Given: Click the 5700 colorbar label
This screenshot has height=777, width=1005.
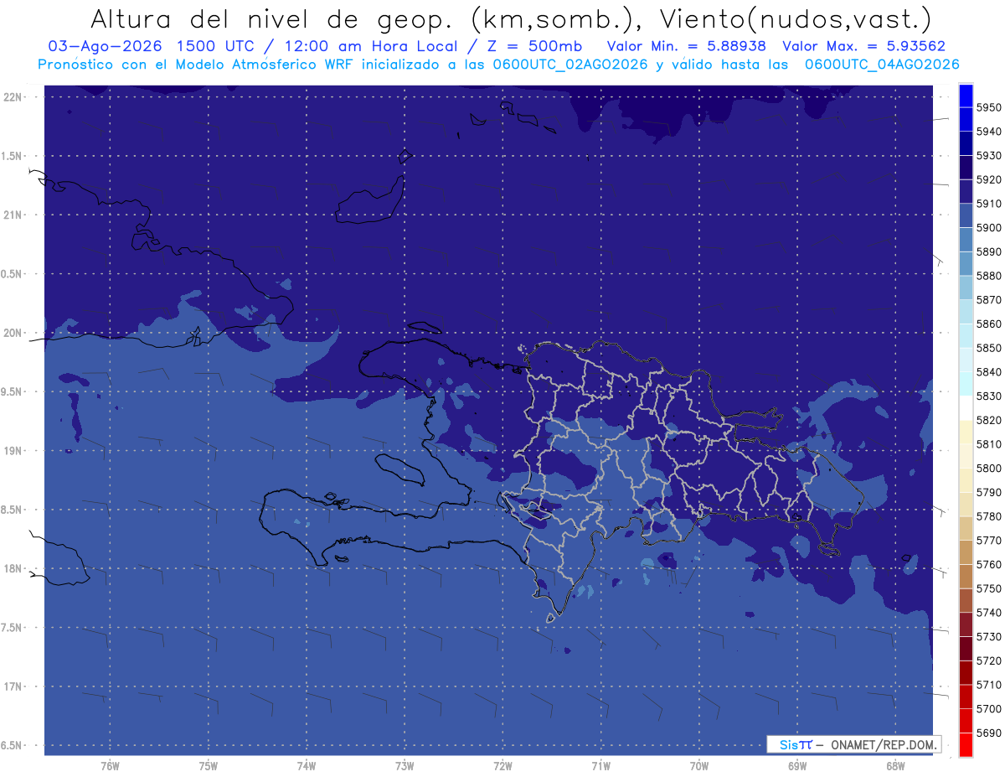Looking at the screenshot, I should click(989, 708).
